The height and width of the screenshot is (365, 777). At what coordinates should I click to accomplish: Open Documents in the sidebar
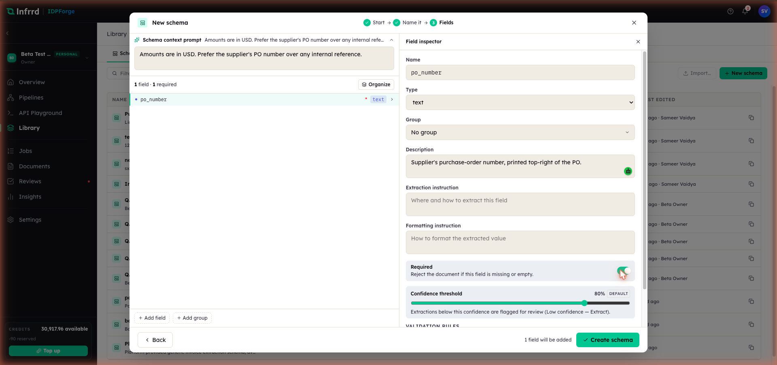34,166
